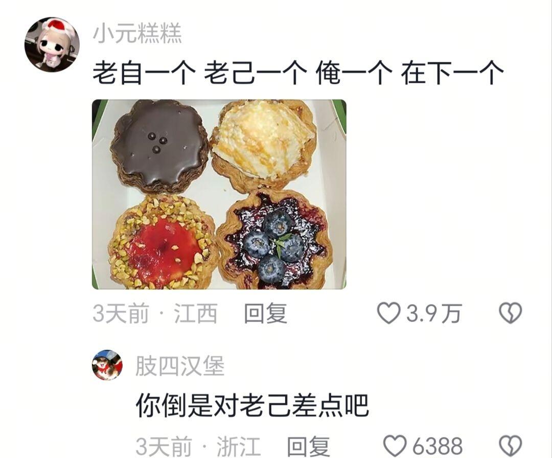Open 小元糕糕's profile avatar
This screenshot has width=552, height=458.
pos(52,44)
